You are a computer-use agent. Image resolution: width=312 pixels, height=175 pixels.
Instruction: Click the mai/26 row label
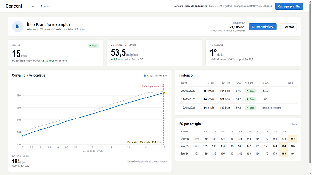pos(185,146)
